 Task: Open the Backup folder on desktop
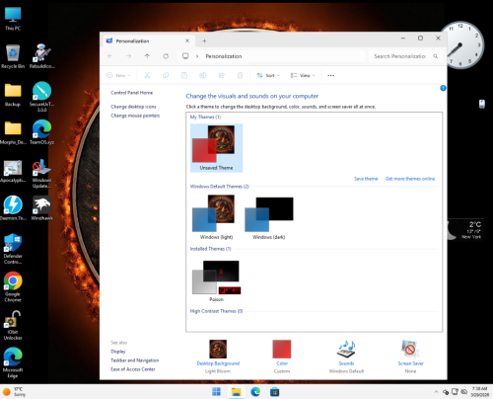coord(13,95)
